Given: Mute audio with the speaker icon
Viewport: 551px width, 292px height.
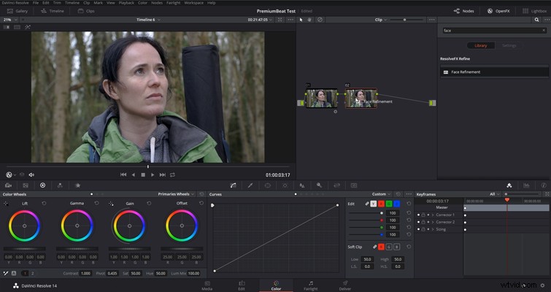Looking at the screenshot, I should pyautogui.click(x=31, y=174).
